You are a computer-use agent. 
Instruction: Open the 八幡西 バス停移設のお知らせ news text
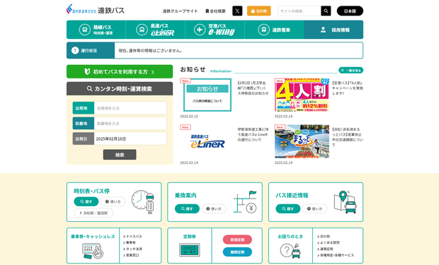(x=253, y=88)
